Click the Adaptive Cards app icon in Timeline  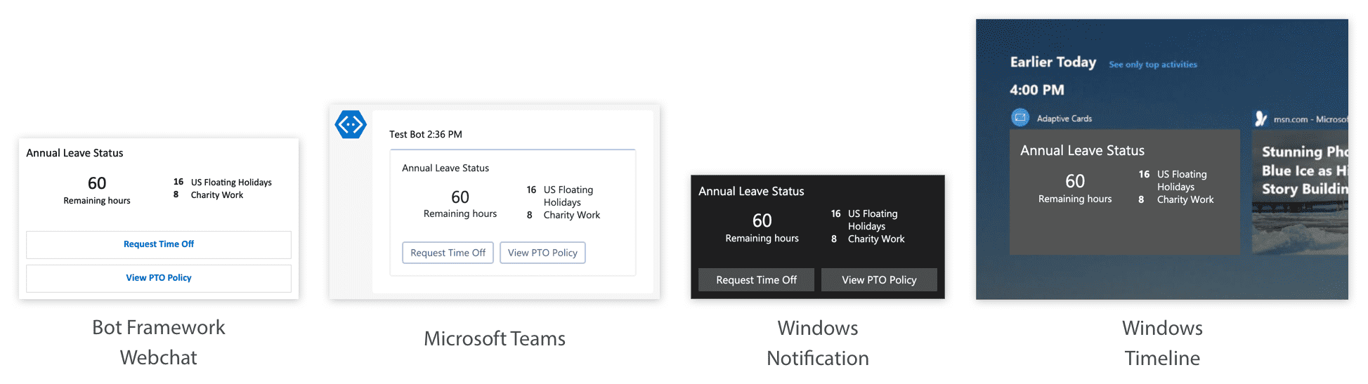click(1020, 117)
